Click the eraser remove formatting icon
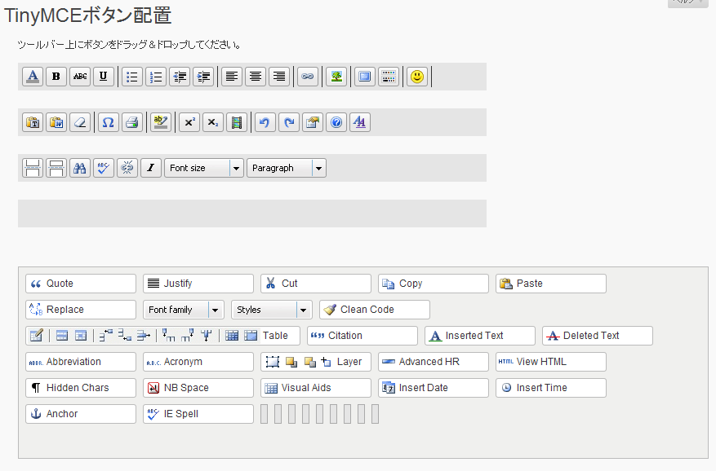 click(80, 122)
